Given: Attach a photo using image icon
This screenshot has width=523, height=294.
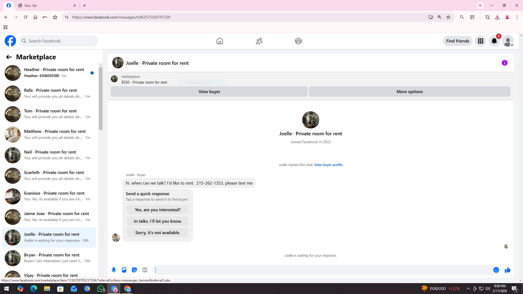Looking at the screenshot, I should pos(124,270).
